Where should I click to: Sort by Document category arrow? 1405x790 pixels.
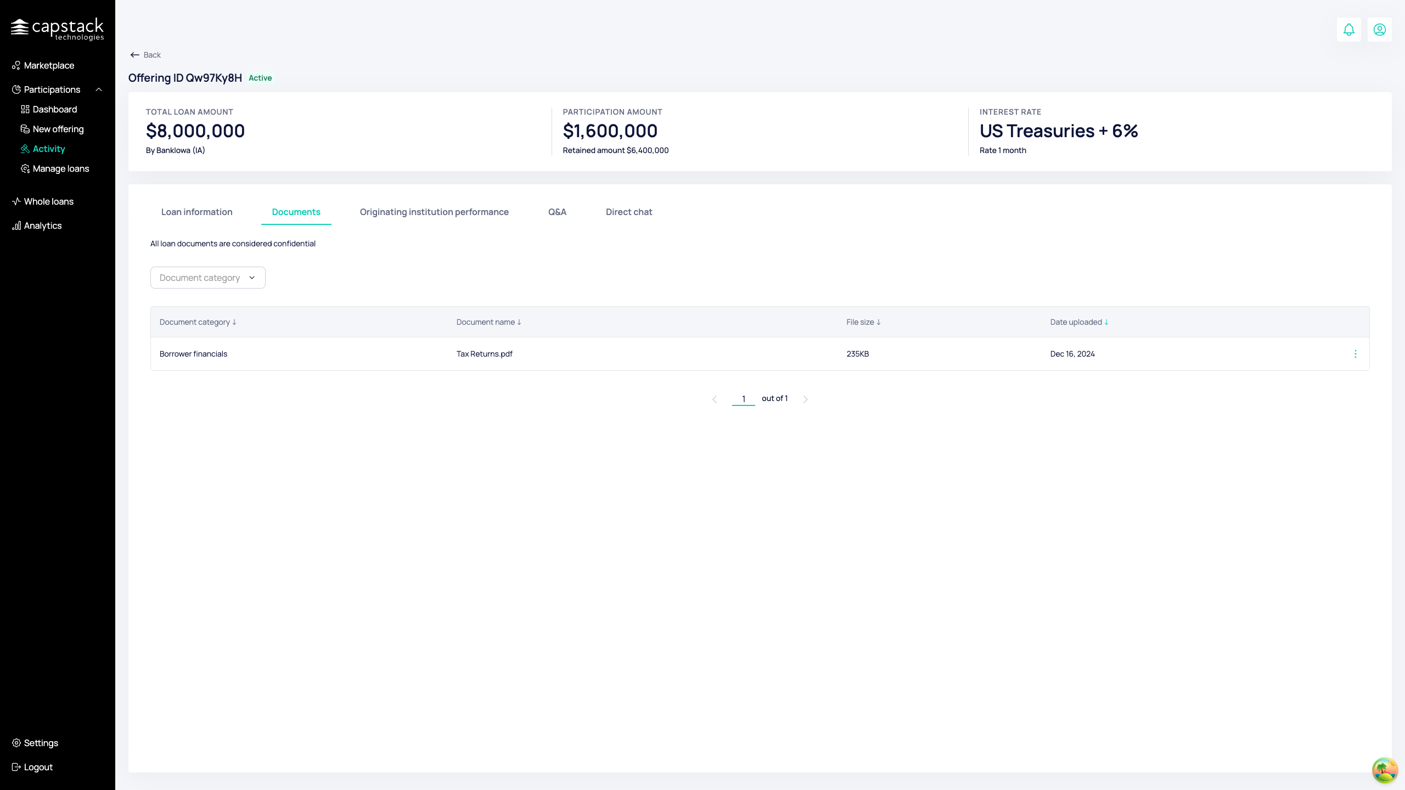click(234, 322)
